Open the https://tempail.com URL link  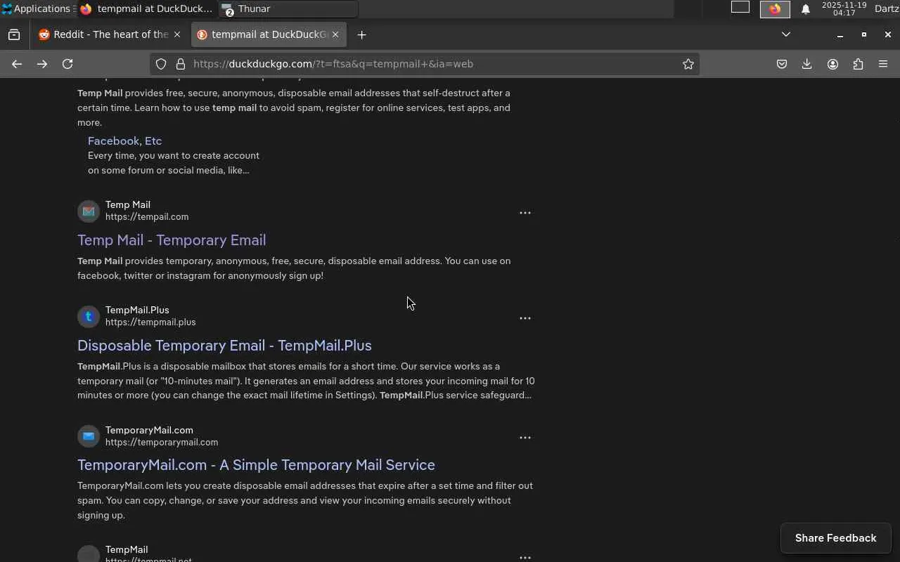(x=147, y=217)
